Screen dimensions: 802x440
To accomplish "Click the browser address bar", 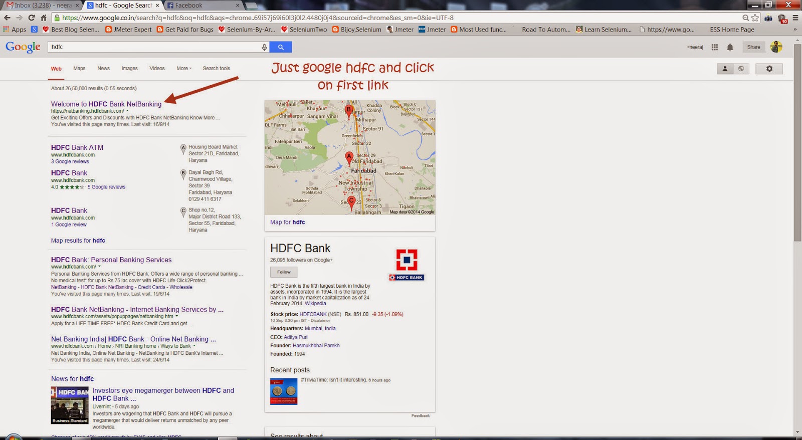I will (x=396, y=18).
